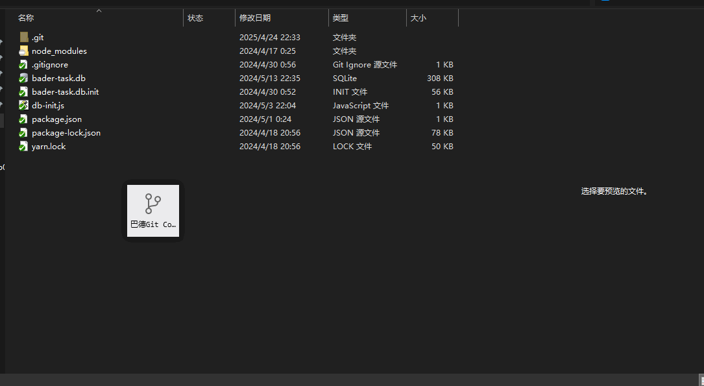Sort by the 状态 column header

(x=195, y=18)
